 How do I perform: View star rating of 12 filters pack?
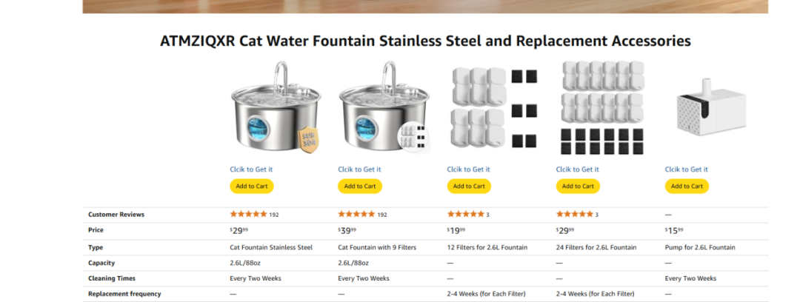465,215
